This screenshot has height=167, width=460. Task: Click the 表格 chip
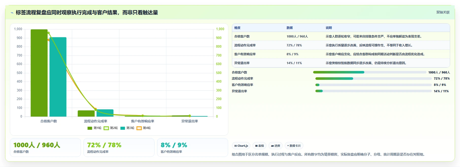coord(259,146)
